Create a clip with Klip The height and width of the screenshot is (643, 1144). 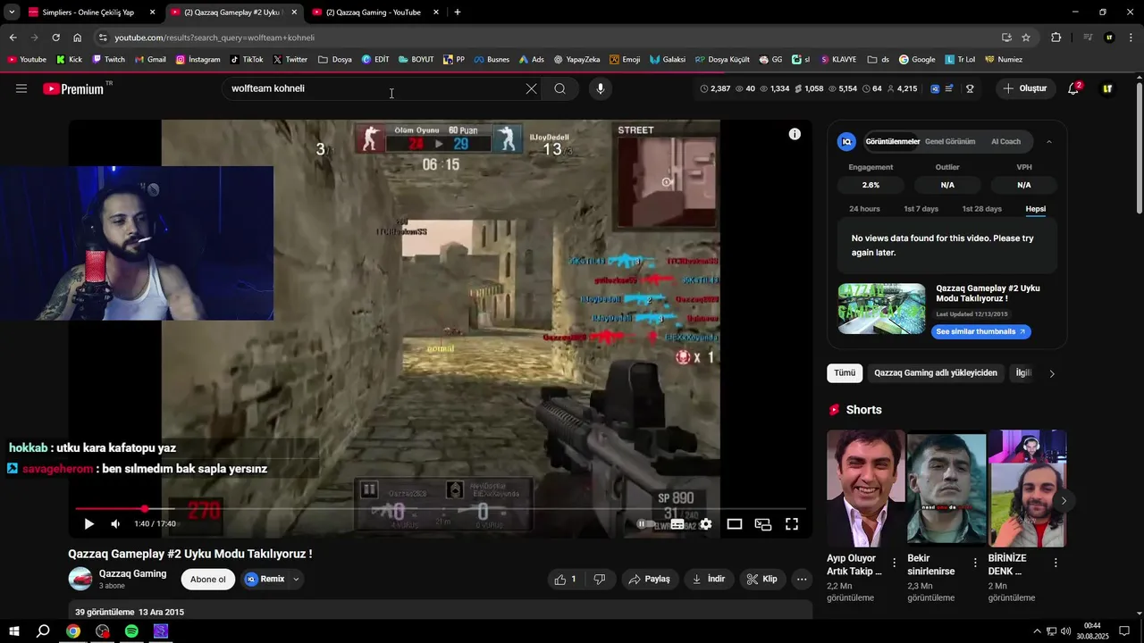coord(762,579)
